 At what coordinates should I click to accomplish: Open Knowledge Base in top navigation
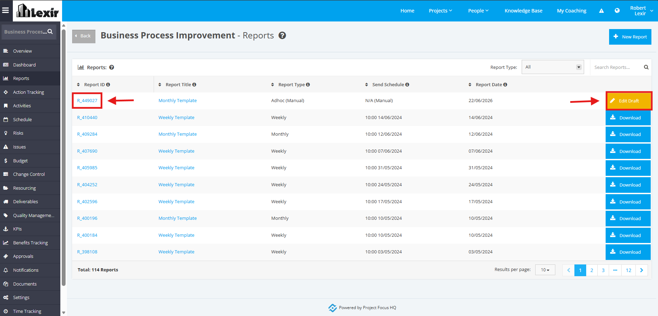pyautogui.click(x=523, y=11)
